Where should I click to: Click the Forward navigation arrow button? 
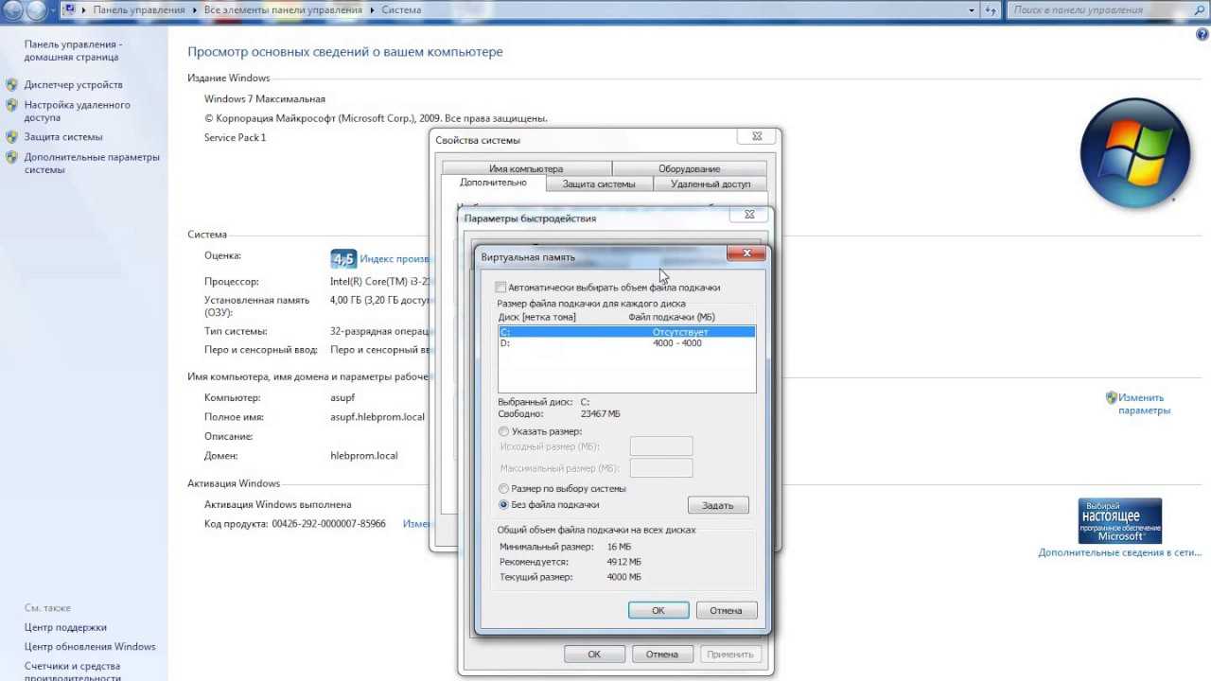point(36,10)
